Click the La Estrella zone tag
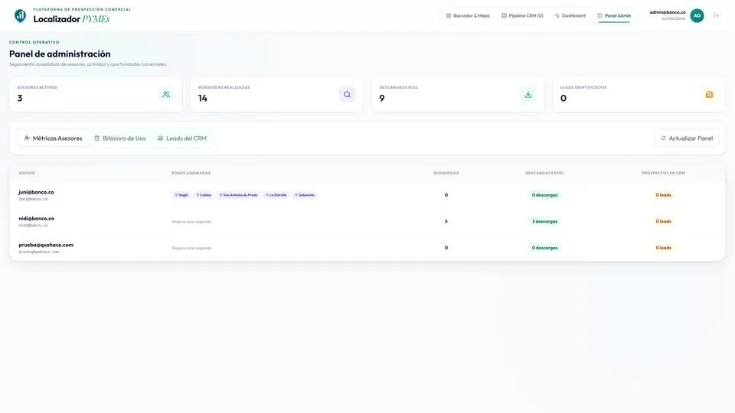The height and width of the screenshot is (413, 735). click(276, 195)
